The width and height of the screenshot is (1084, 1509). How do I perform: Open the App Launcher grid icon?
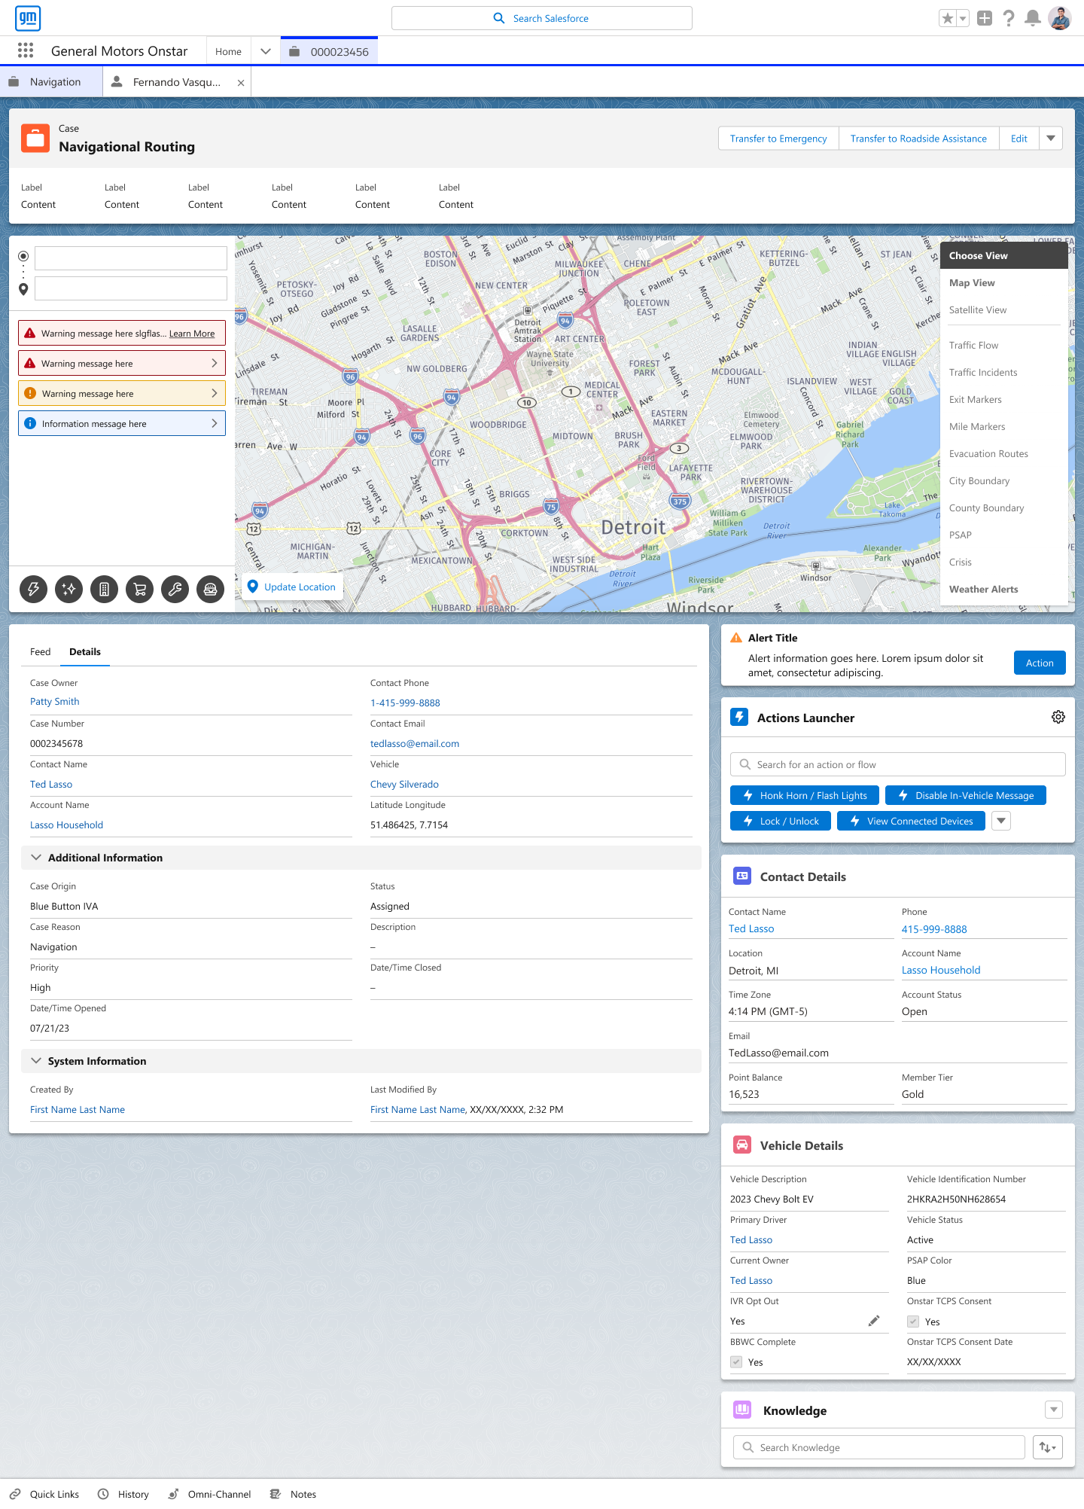26,50
